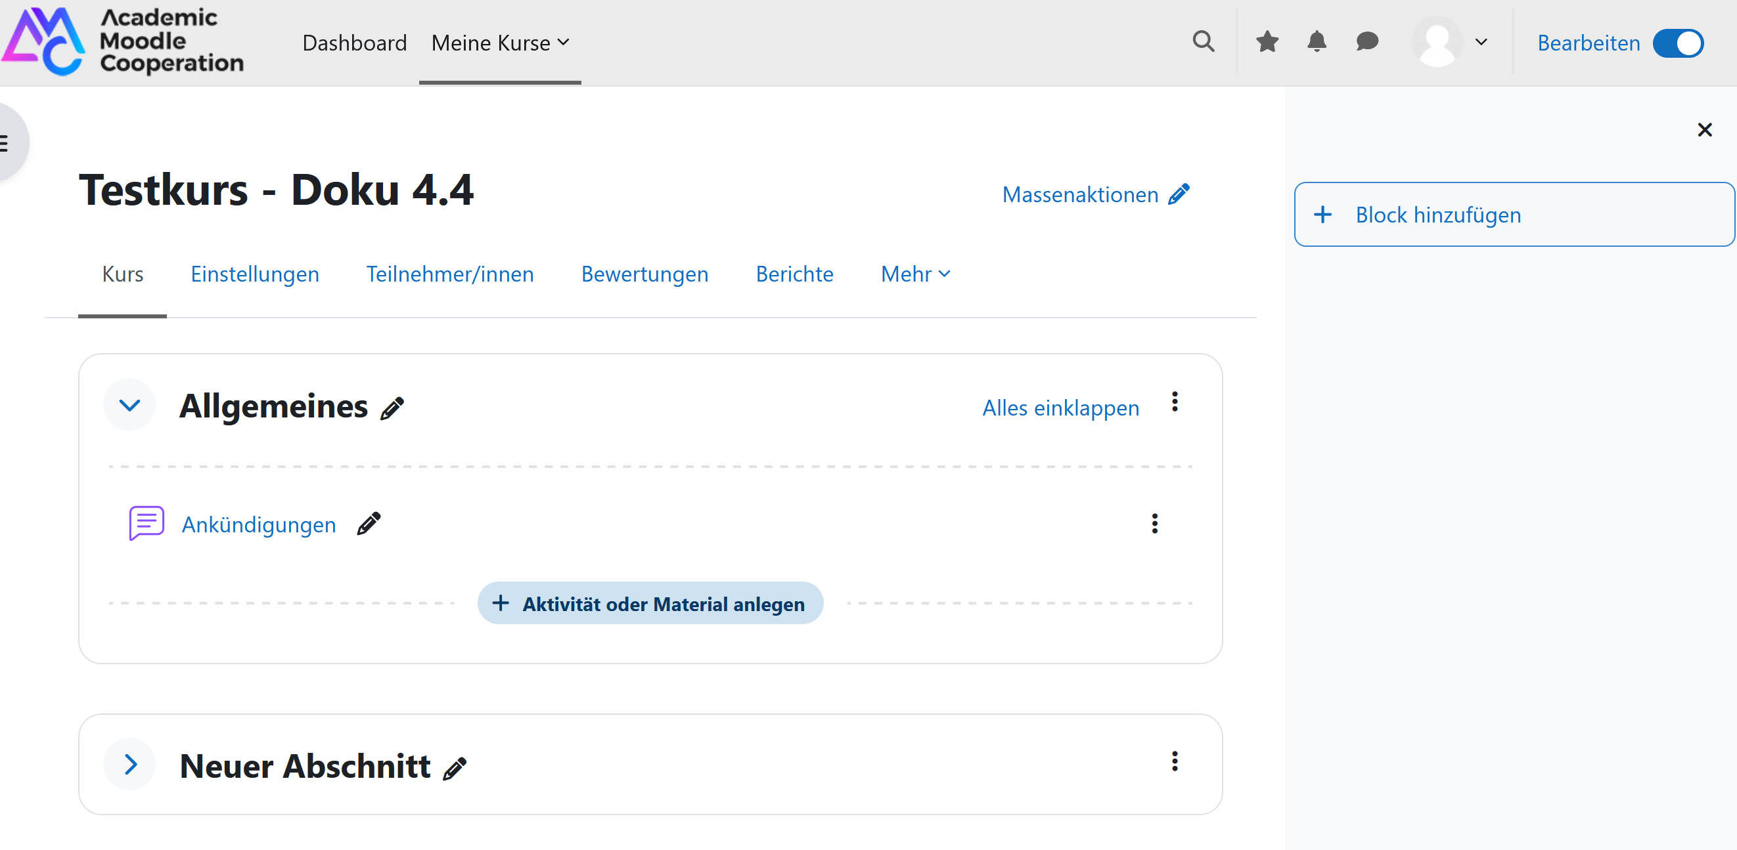Click the Bearbeiten label text

pyautogui.click(x=1589, y=43)
